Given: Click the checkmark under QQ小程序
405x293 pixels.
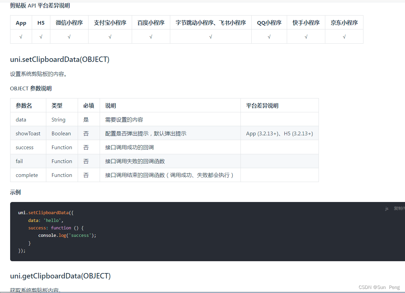Looking at the screenshot, I should (269, 36).
